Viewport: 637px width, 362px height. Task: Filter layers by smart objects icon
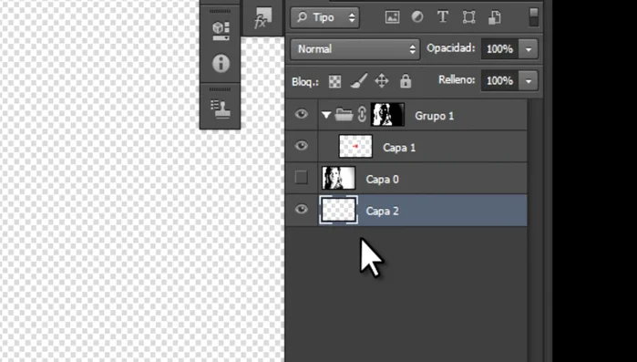point(494,17)
